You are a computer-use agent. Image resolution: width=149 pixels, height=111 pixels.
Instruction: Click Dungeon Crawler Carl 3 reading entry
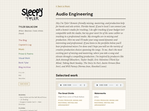(x=30, y=103)
